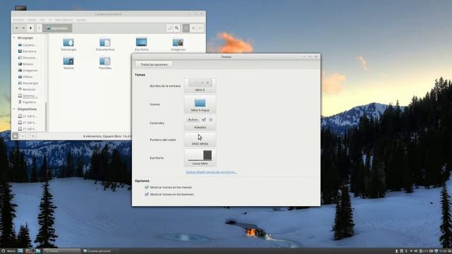Launch the terminal from the panel
452x254 pixels.
(x=33, y=251)
